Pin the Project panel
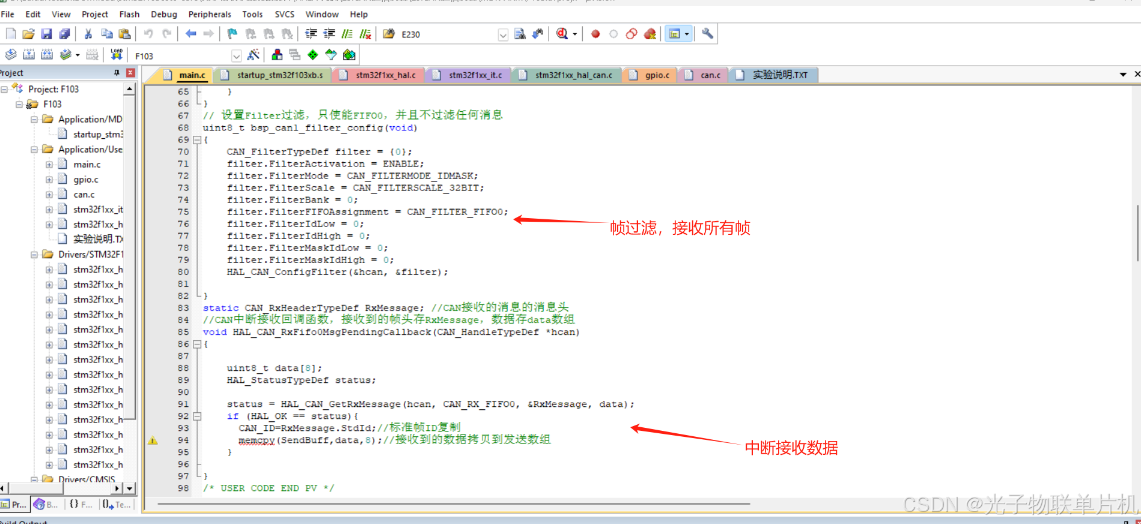 [117, 73]
